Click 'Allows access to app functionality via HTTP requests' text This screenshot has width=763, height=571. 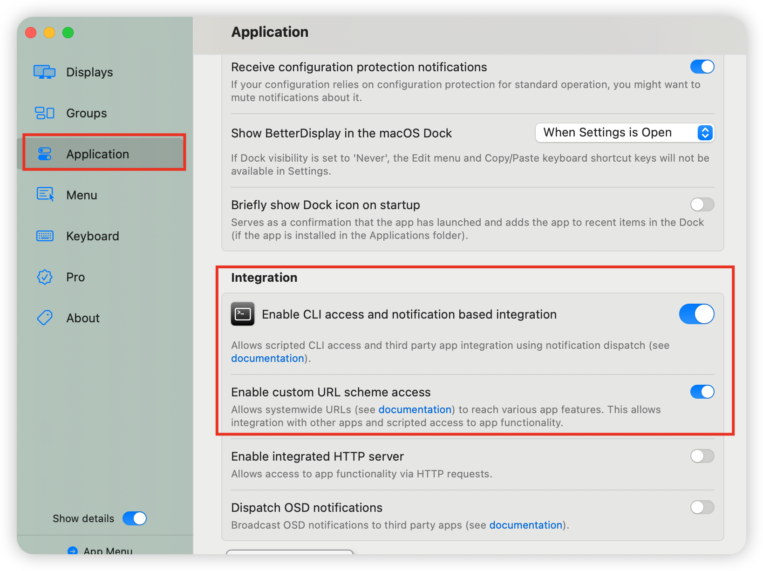coord(361,474)
